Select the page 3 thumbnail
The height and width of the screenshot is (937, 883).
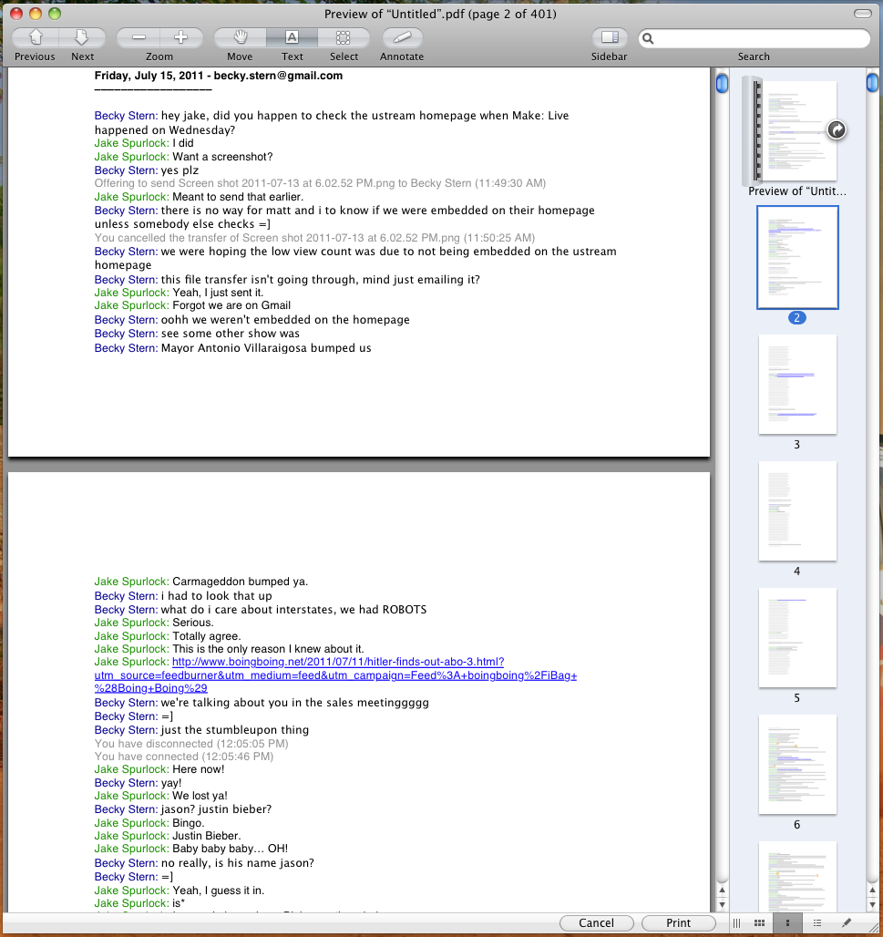pyautogui.click(x=797, y=385)
